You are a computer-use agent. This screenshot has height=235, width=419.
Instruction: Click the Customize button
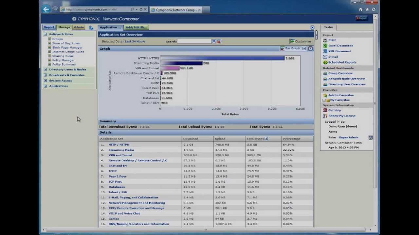click(301, 41)
